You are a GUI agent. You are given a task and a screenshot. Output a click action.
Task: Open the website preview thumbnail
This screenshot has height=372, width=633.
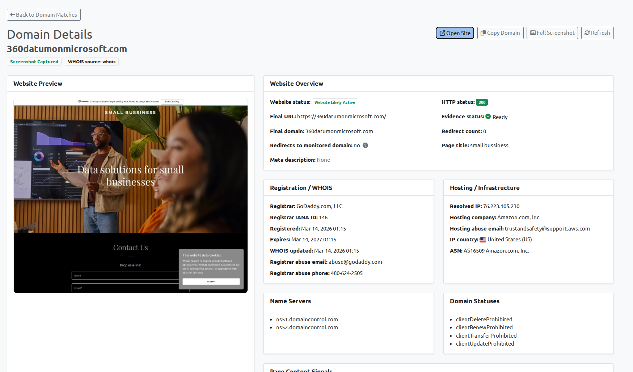pyautogui.click(x=131, y=195)
